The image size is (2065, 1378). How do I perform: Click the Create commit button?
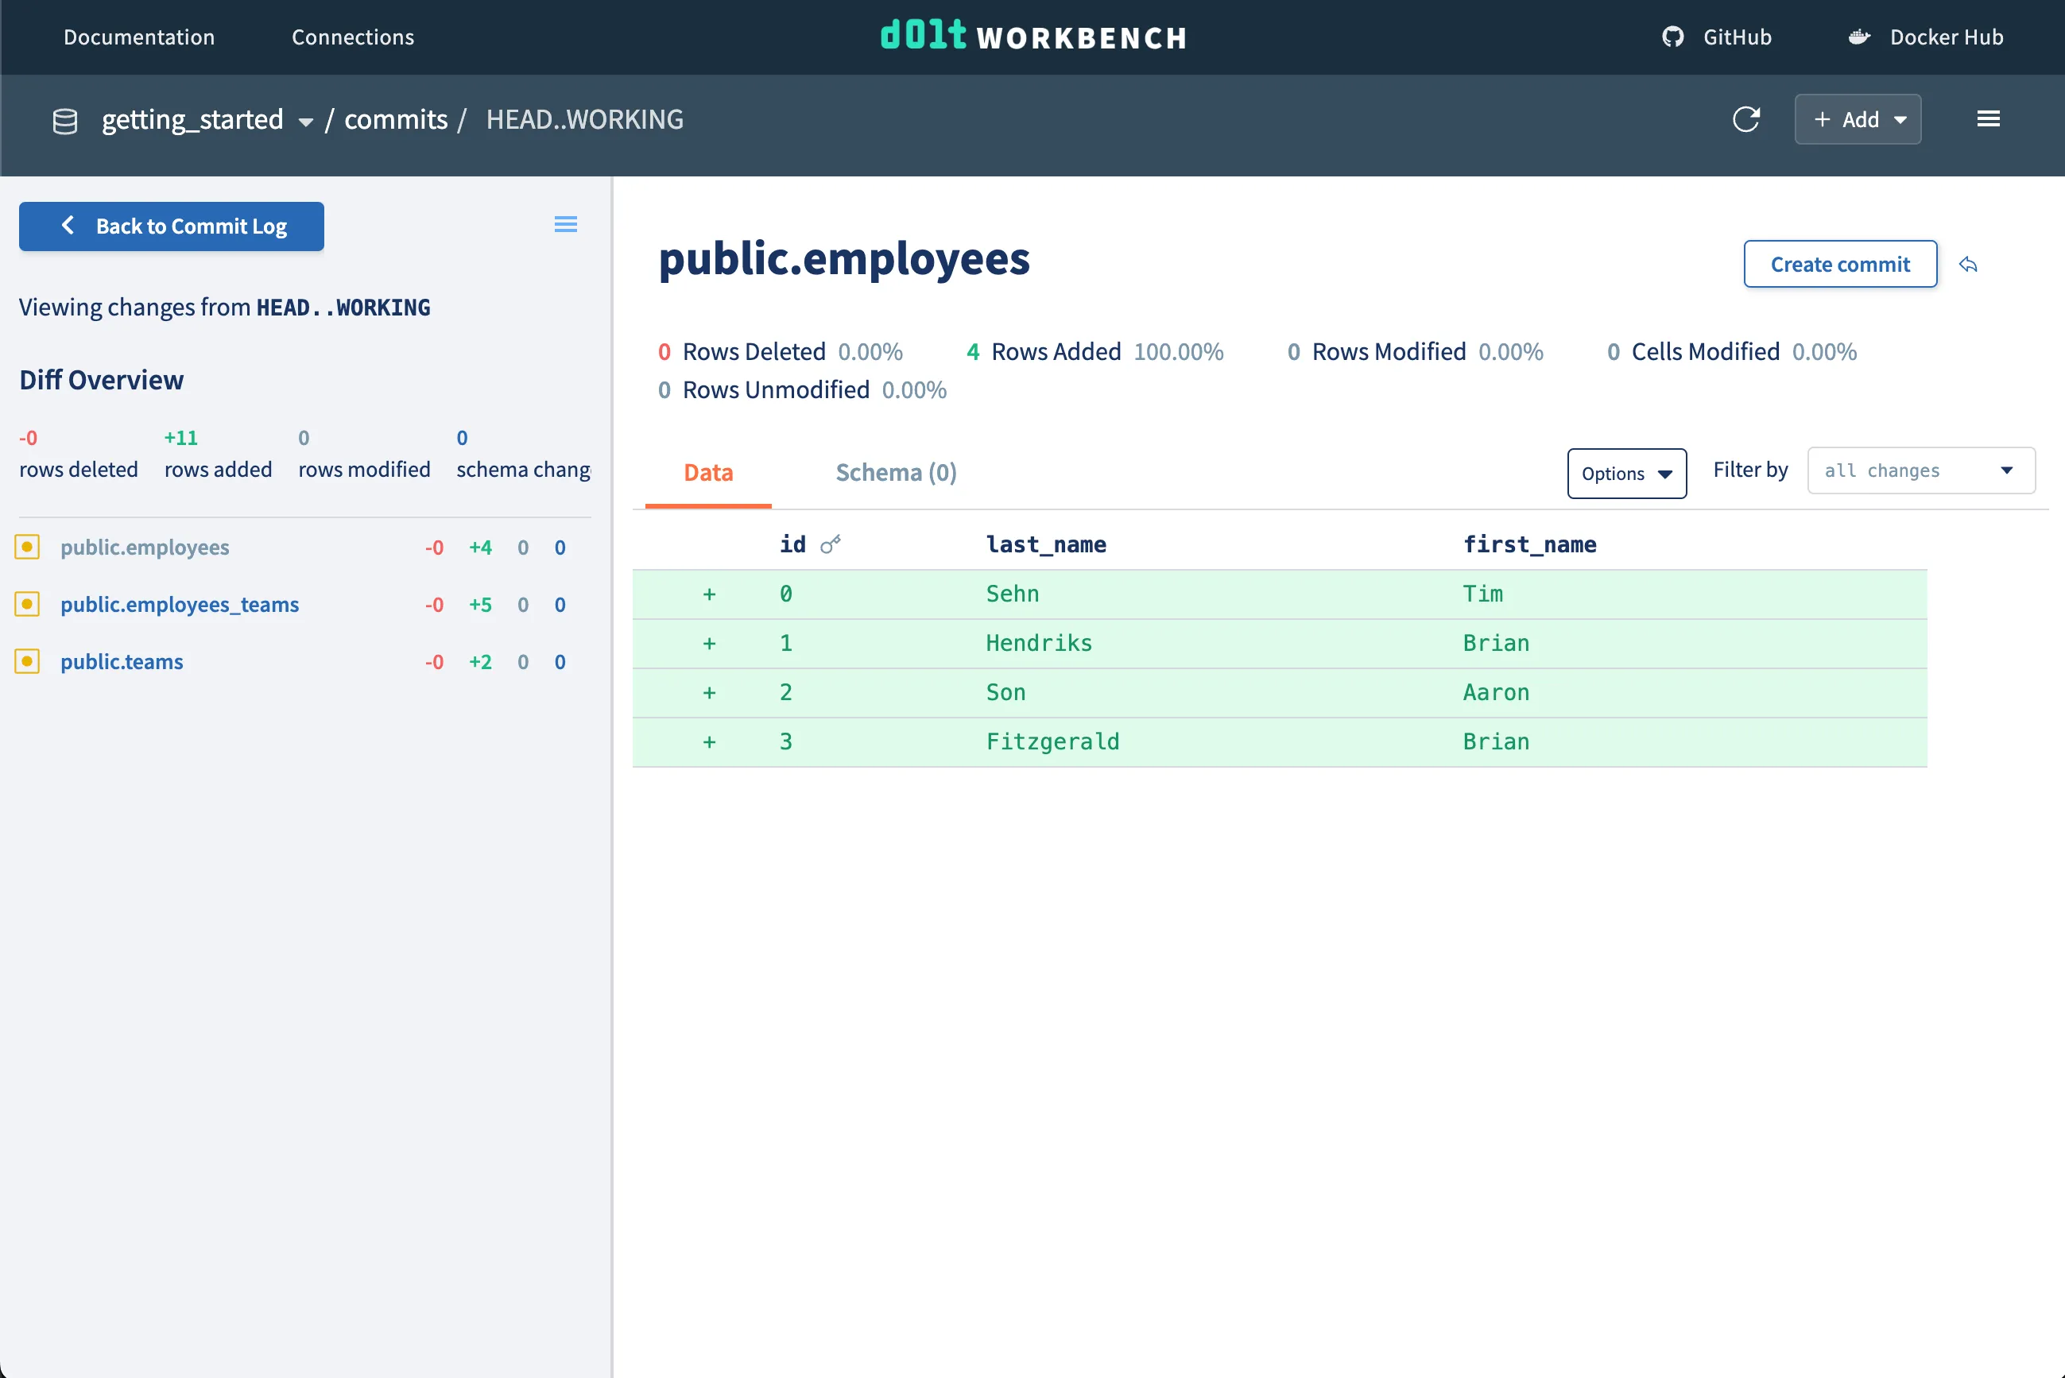(x=1839, y=264)
